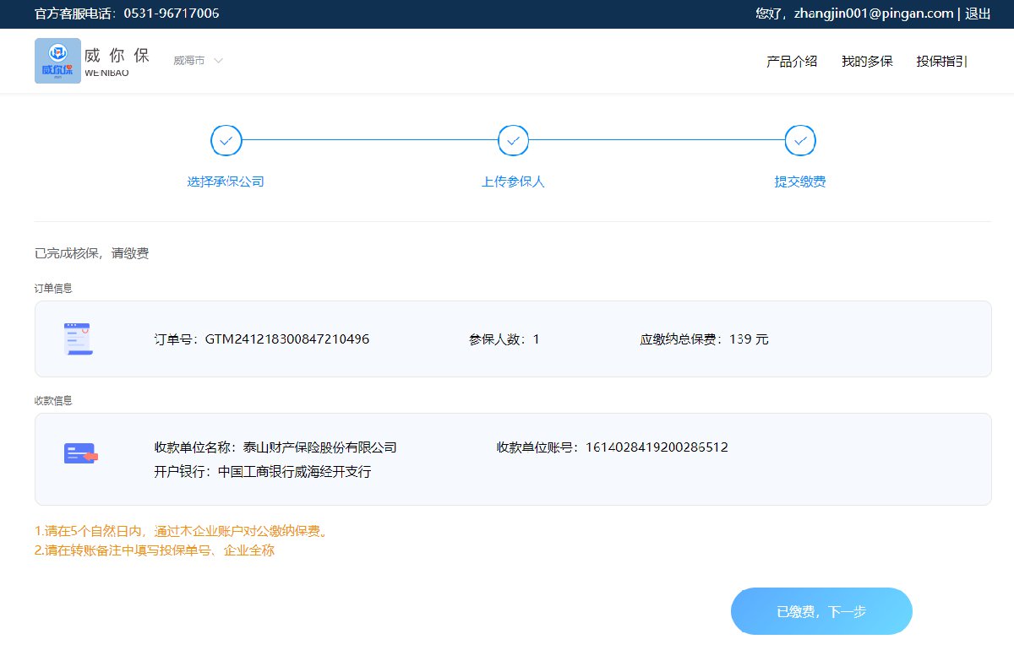Open the 我的多保 menu item

tap(867, 62)
